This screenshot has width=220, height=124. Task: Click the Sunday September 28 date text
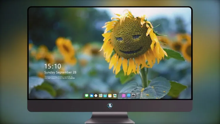(60, 72)
